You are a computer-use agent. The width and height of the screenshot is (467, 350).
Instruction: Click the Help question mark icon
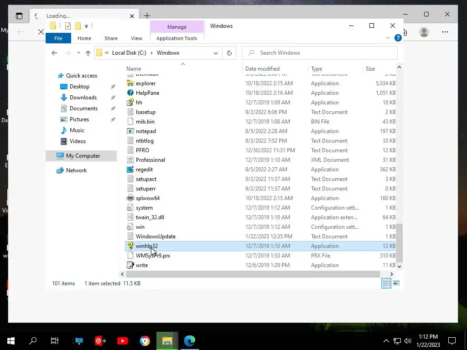coord(398,38)
